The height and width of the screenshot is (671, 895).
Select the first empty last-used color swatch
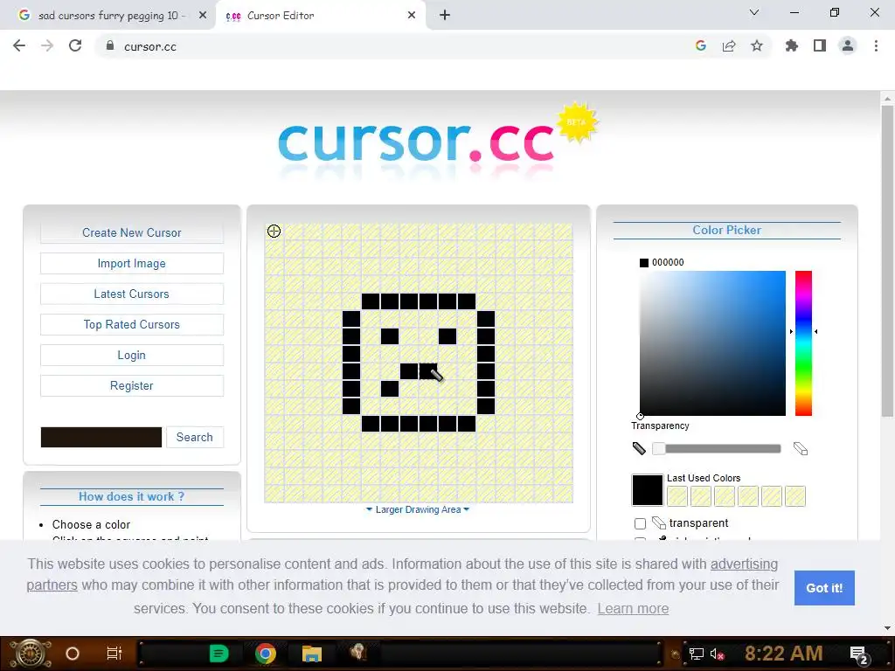tap(677, 496)
